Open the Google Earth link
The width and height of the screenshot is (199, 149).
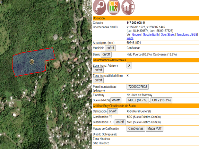(x=151, y=34)
